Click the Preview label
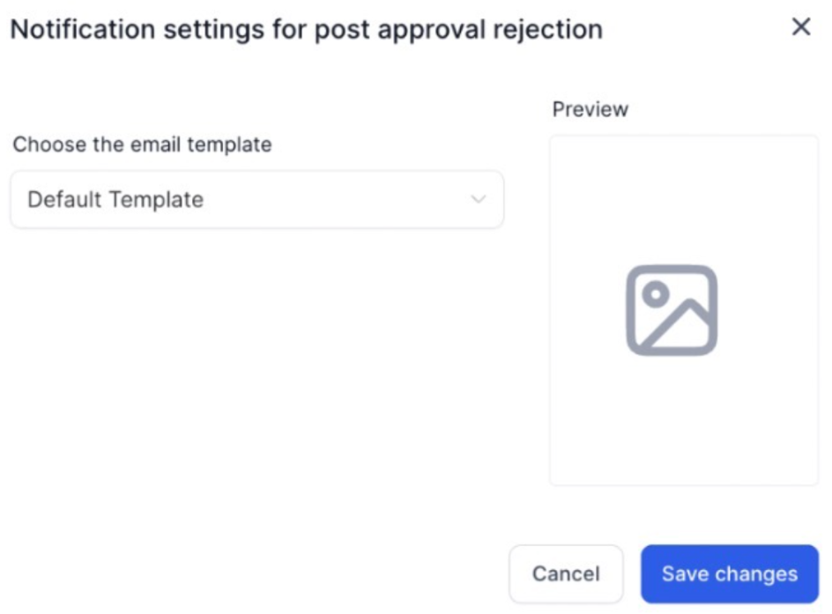This screenshot has width=832, height=614. [590, 109]
